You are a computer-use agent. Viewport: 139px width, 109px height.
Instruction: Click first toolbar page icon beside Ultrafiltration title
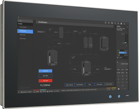coord(106,23)
